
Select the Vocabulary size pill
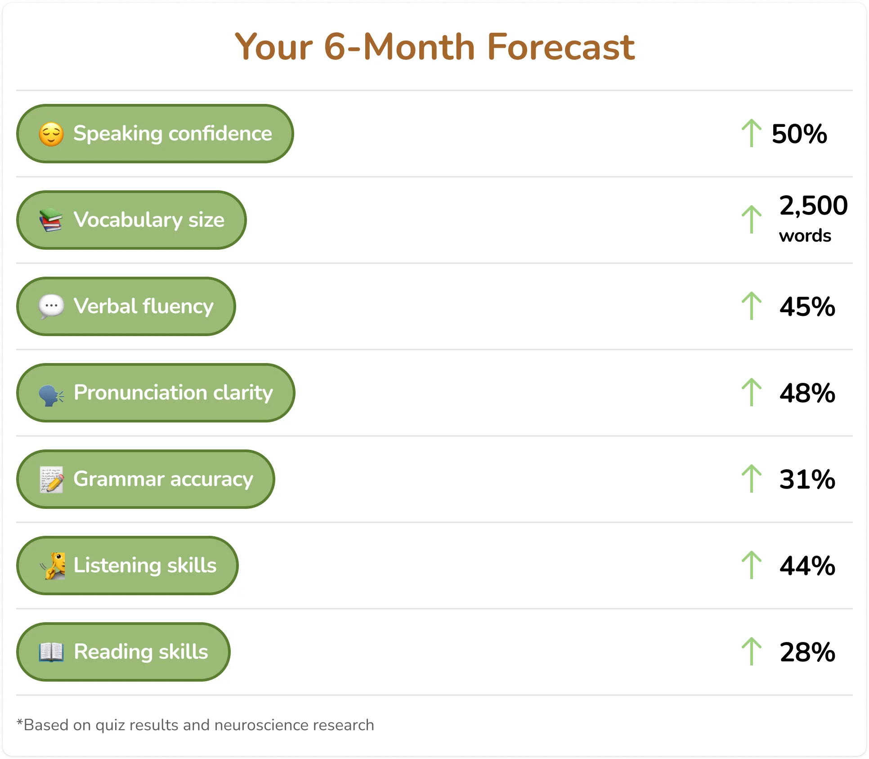[x=131, y=220]
